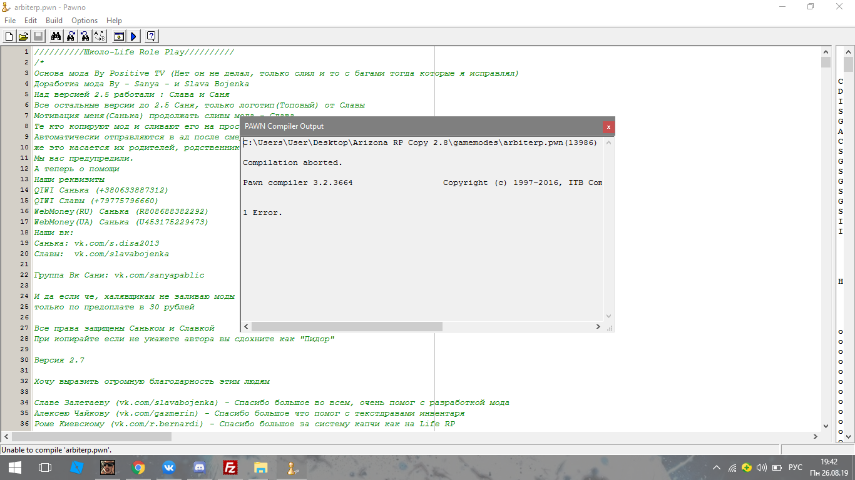Click the Find binoculars icon
The height and width of the screenshot is (480, 855).
pyautogui.click(x=56, y=36)
